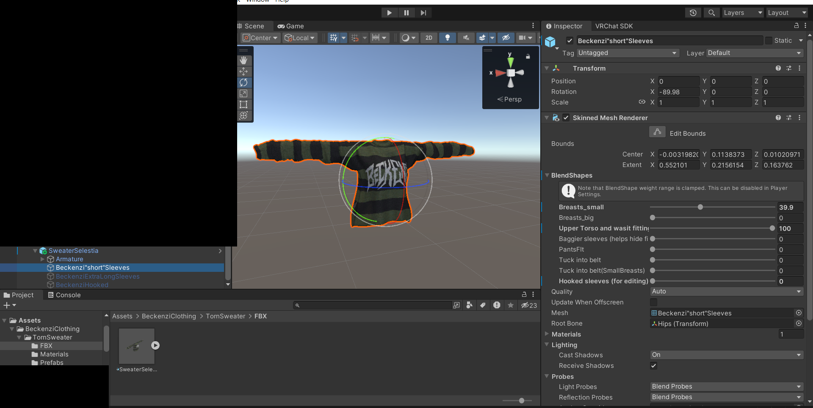Switch to the Game tab
Screen dimensions: 813x408
tap(291, 26)
